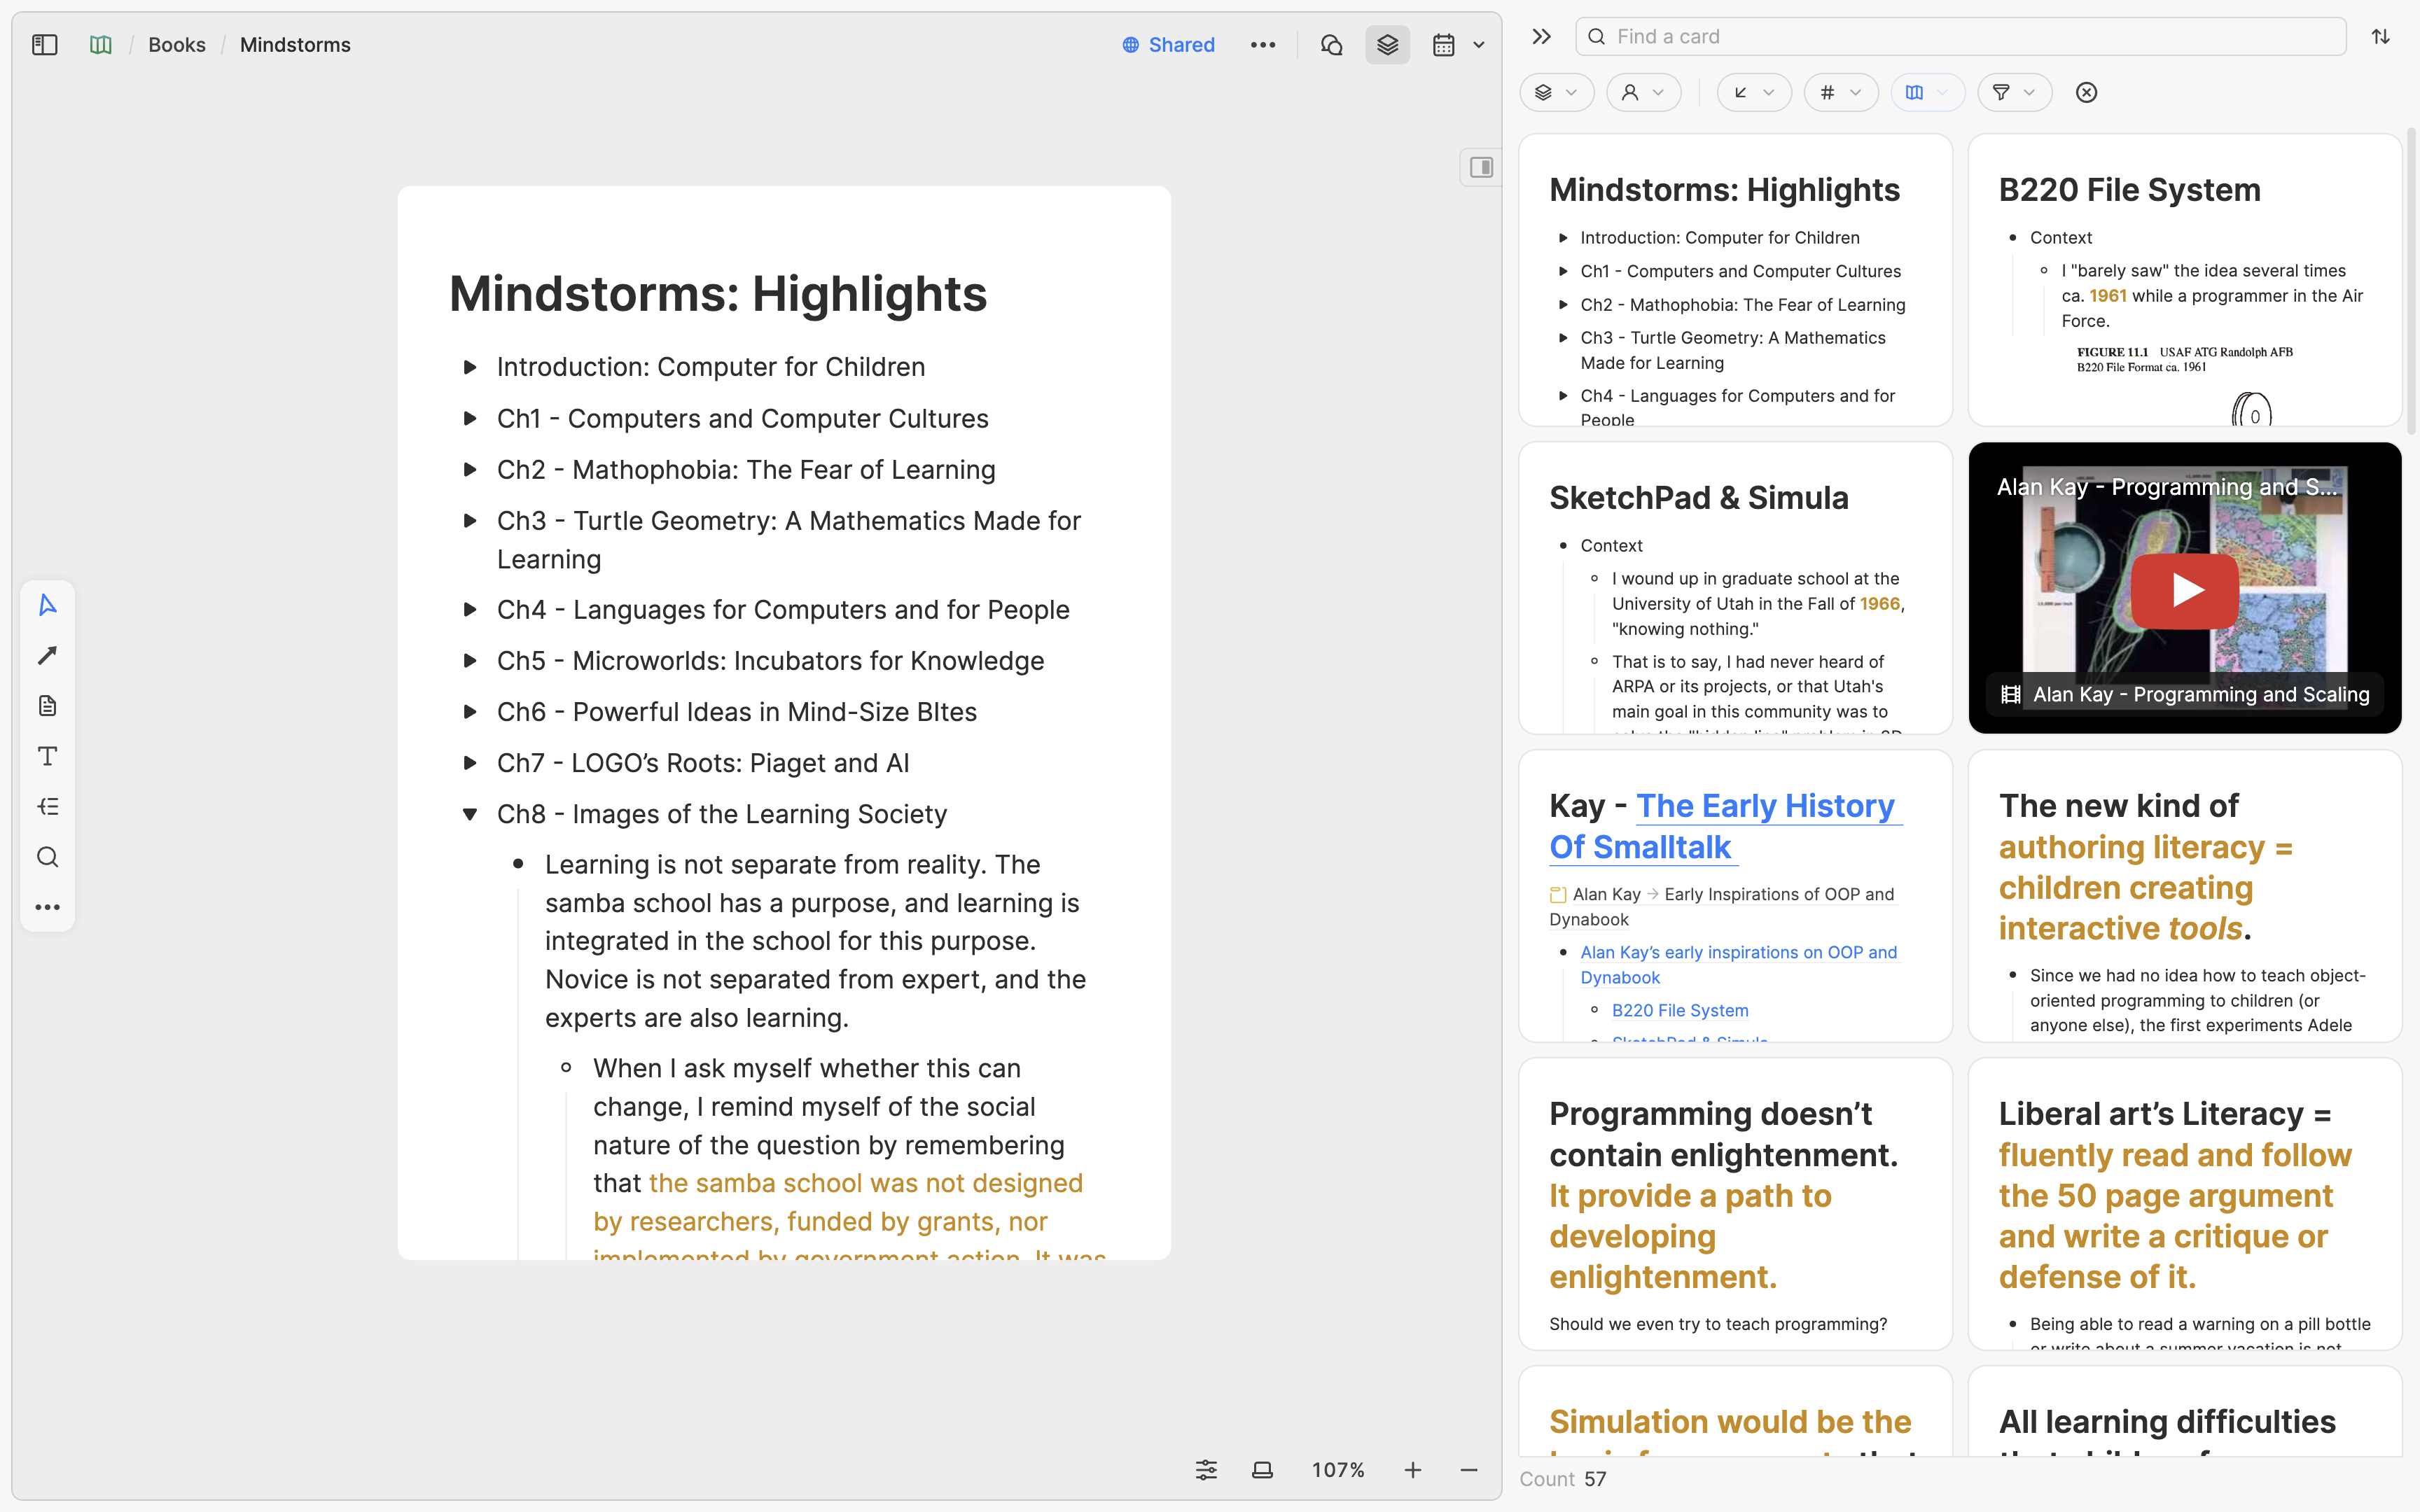The height and width of the screenshot is (1512, 2420).
Task: Click Alan Kay breadcrumb folder icon
Action: pos(1558,894)
